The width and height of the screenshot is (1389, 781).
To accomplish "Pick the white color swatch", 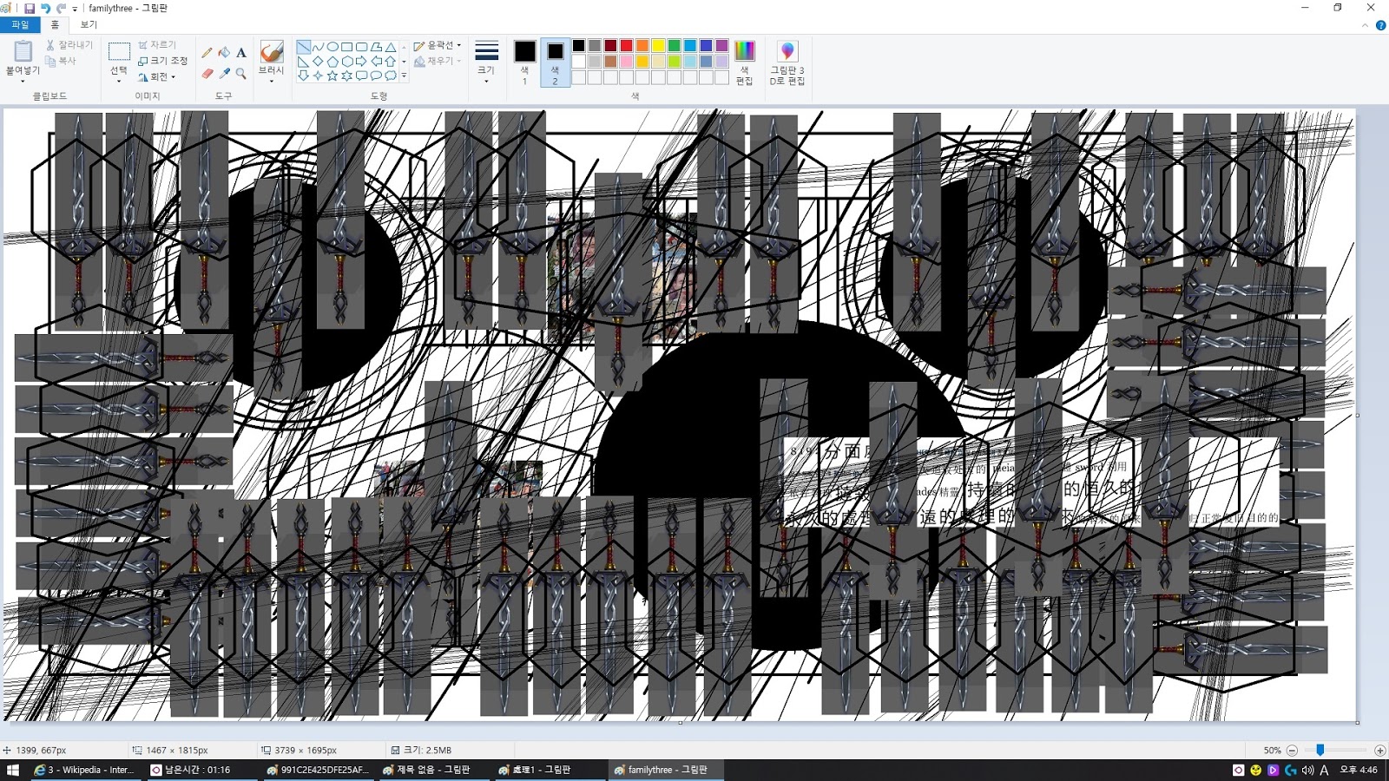I will click(578, 62).
